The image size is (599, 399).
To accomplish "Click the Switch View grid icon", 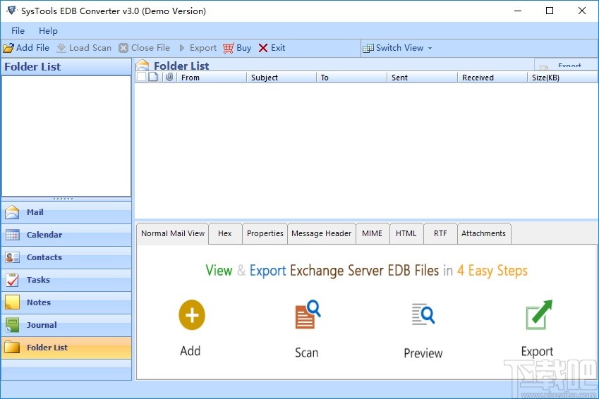I will pyautogui.click(x=368, y=49).
